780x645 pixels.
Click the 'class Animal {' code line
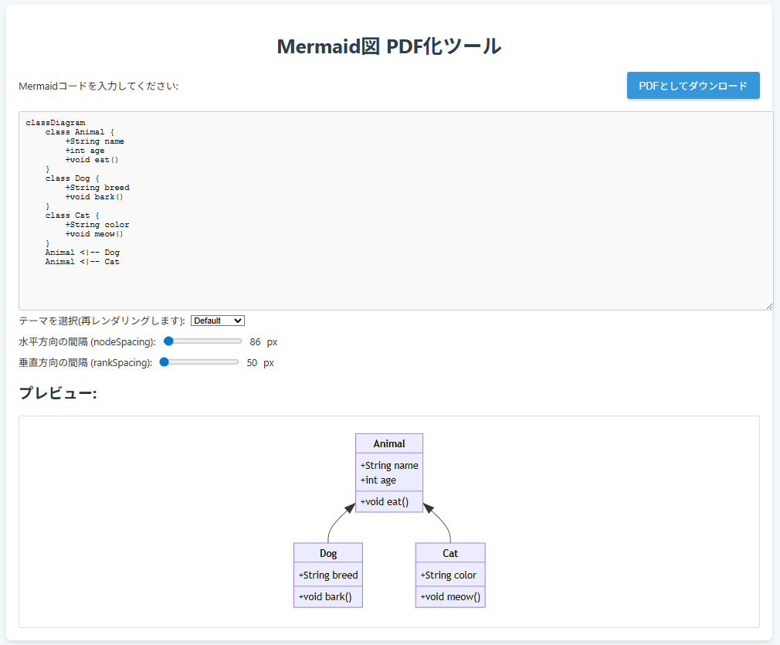pos(80,132)
